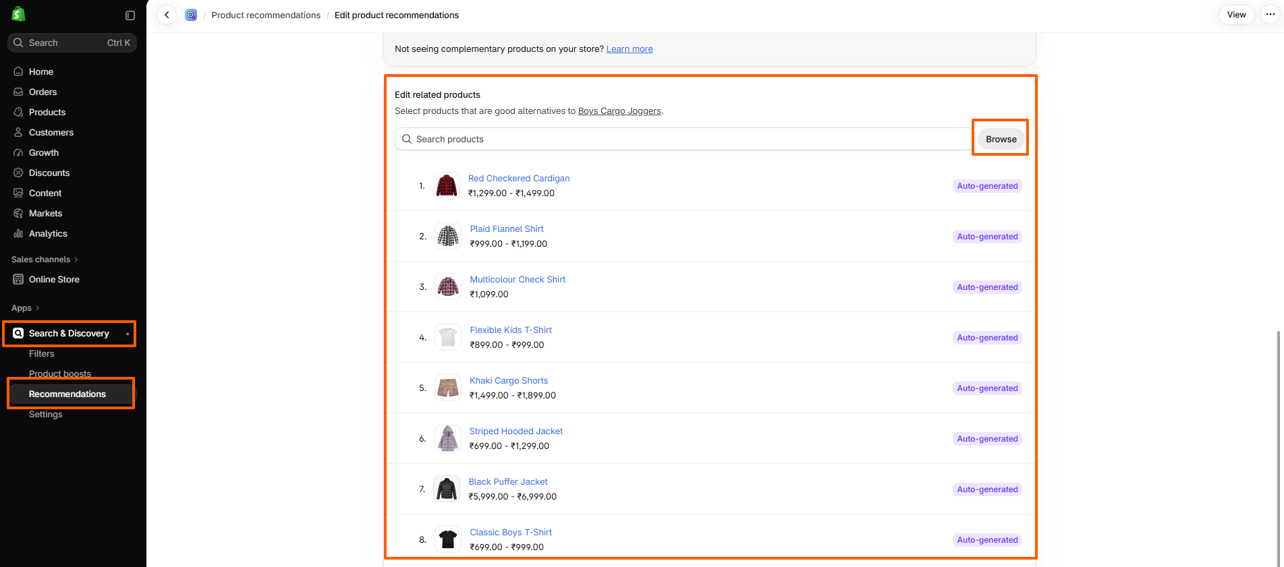Open the Multicolour Check Shirt link
Screen dimensions: 1284x567
518,279
